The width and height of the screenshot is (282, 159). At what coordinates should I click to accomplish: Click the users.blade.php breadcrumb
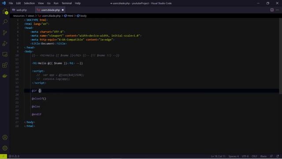51,16
